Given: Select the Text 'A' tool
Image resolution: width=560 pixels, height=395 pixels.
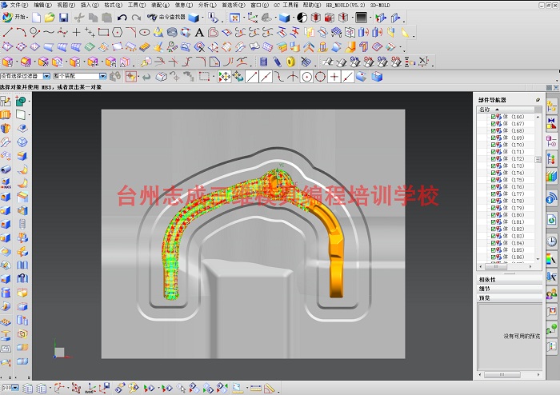Looking at the screenshot, I should coord(199,33).
